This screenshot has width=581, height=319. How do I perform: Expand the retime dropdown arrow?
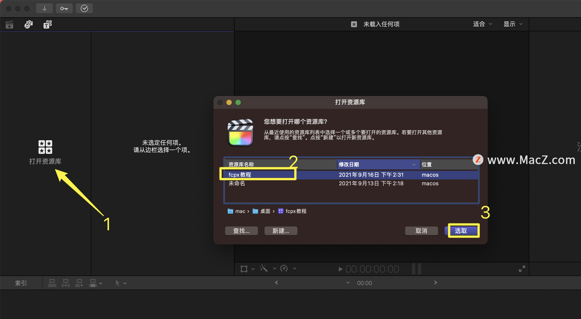[294, 269]
